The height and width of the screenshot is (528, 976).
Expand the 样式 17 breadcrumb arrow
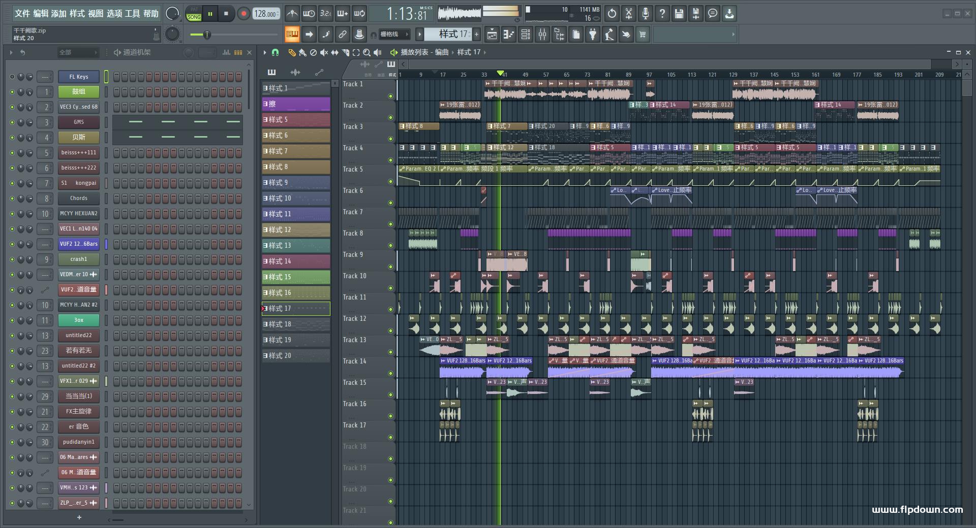[485, 52]
